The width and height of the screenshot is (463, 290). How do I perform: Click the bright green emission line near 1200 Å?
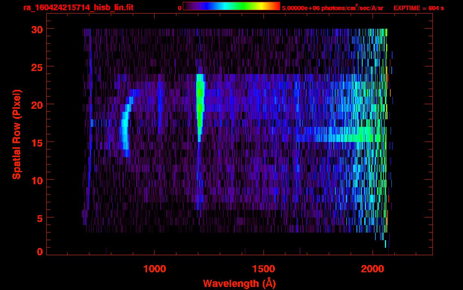click(x=200, y=98)
